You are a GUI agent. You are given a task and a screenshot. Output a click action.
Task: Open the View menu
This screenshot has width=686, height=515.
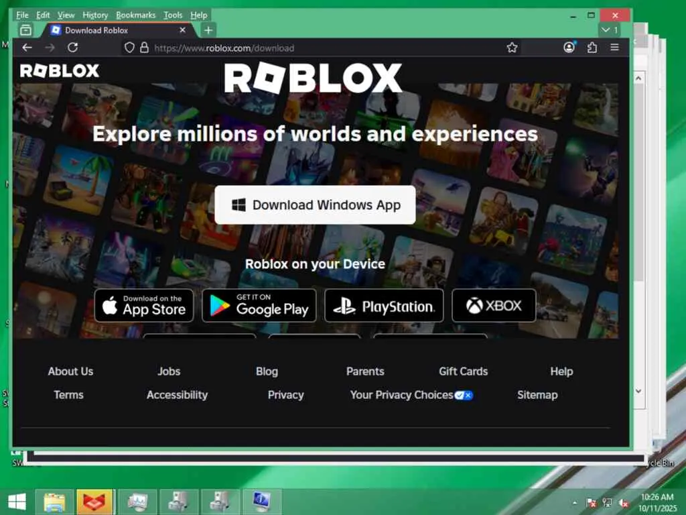click(x=66, y=15)
